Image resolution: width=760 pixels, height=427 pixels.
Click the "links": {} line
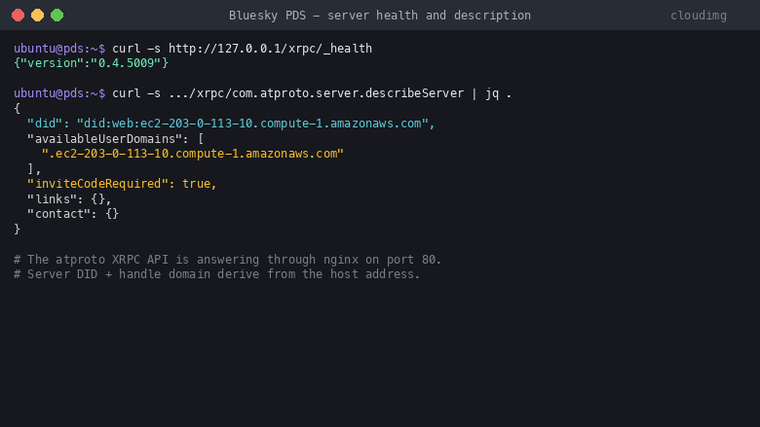coord(69,198)
